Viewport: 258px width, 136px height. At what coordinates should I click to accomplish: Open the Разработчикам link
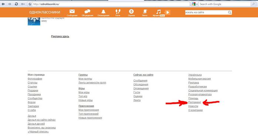coord(197,87)
